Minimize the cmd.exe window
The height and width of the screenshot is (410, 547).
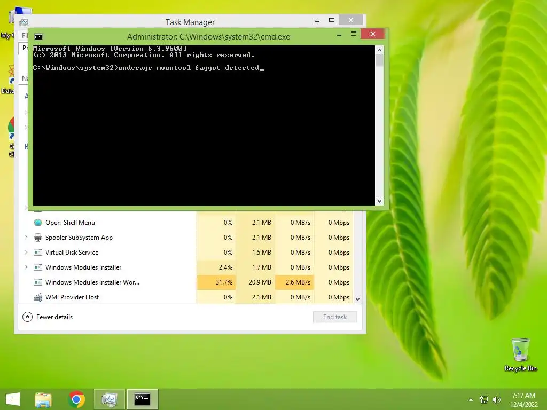(339, 35)
